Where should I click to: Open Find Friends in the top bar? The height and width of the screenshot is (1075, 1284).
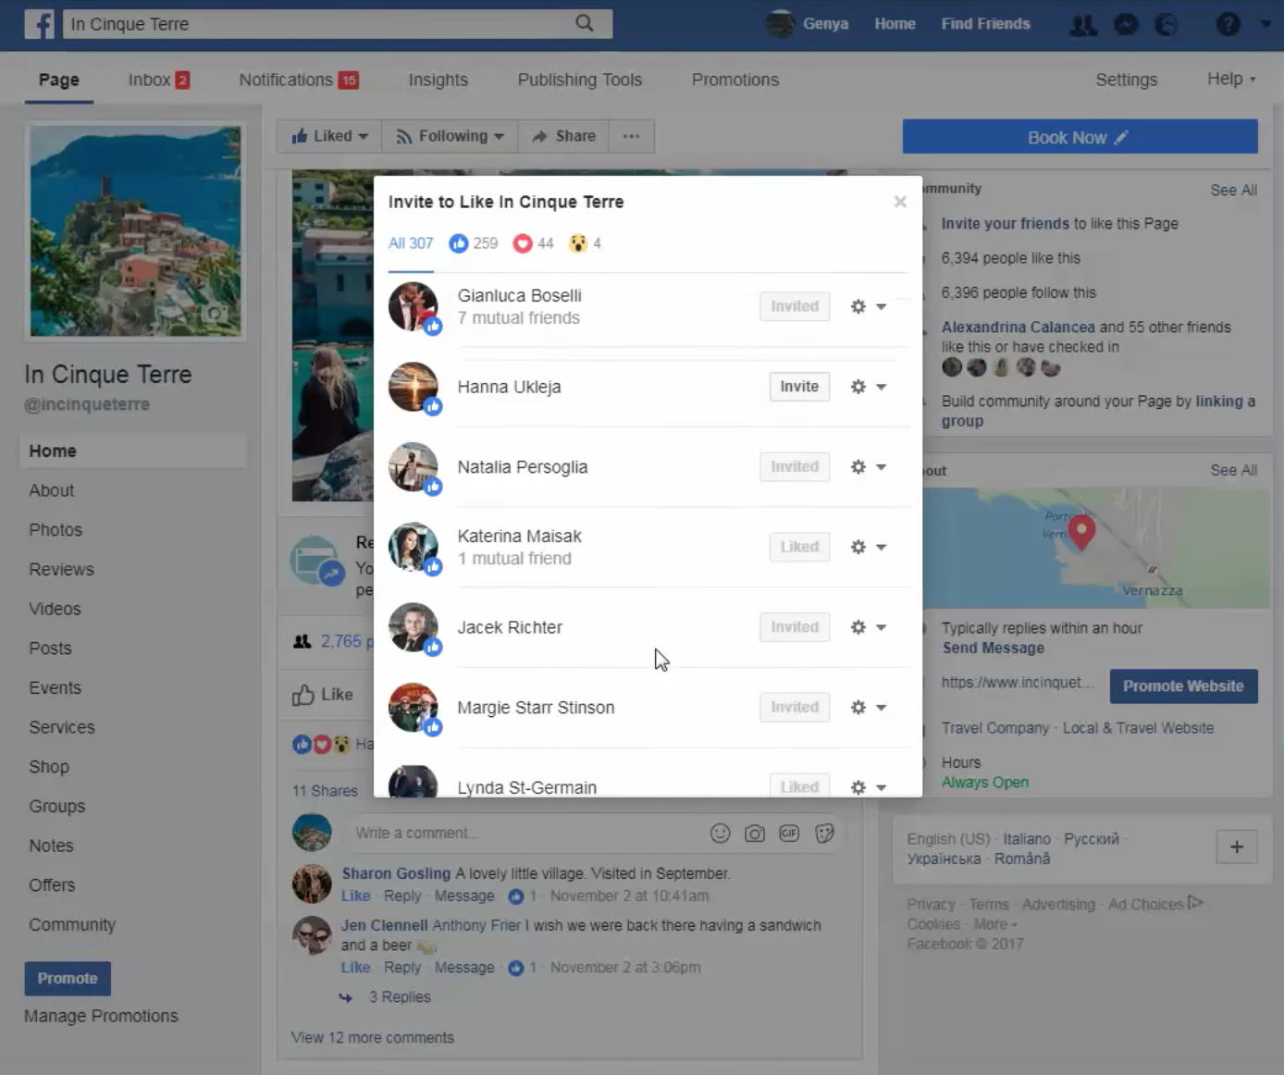(985, 24)
